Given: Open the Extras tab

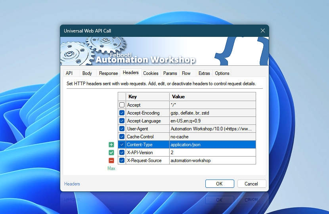Looking at the screenshot, I should click(x=204, y=73).
